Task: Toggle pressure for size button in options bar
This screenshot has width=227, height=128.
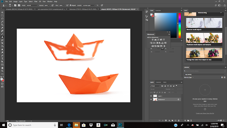Action: [x=102, y=5]
